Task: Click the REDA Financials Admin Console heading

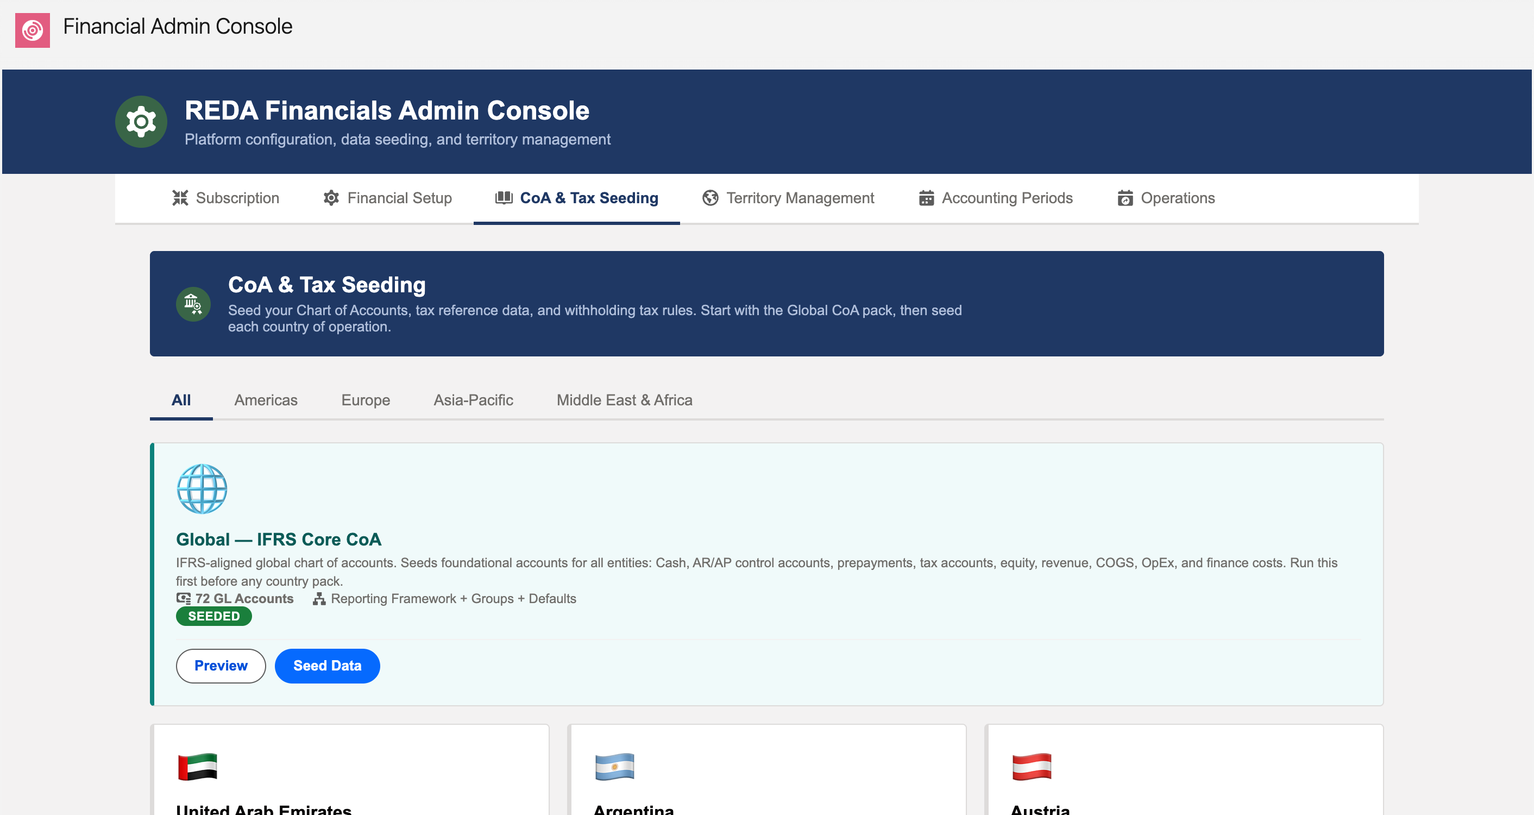Action: pyautogui.click(x=387, y=111)
